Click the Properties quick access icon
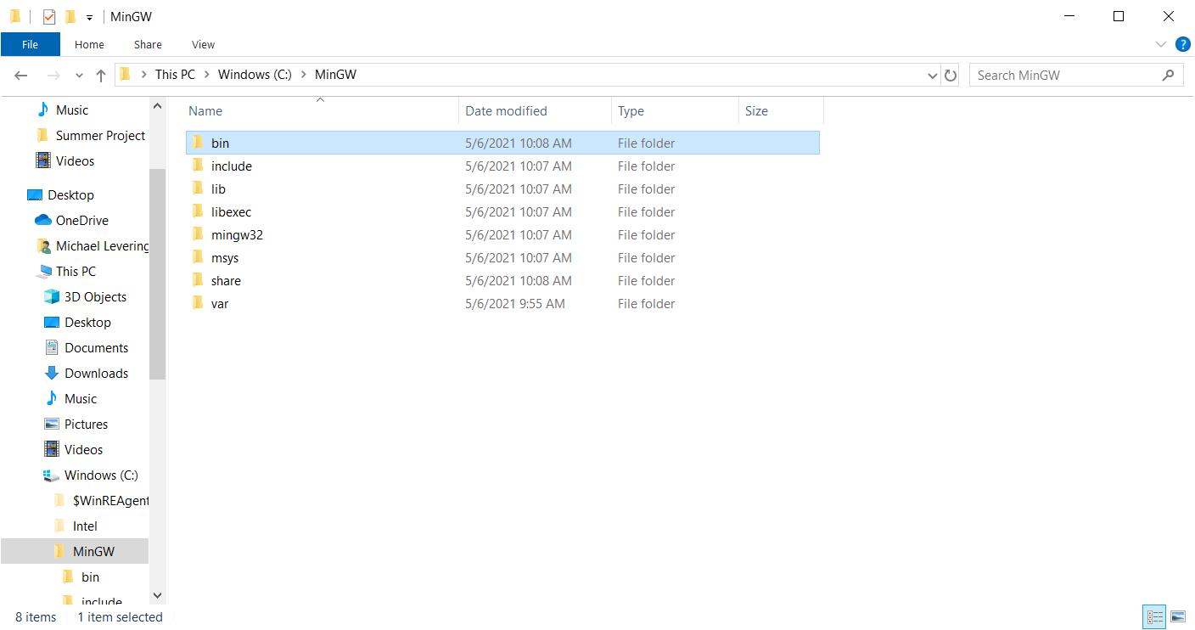This screenshot has width=1195, height=630. [x=48, y=16]
